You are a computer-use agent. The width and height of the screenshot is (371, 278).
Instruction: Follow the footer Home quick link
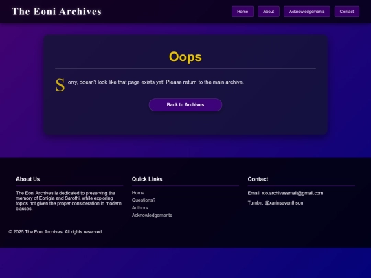point(138,193)
